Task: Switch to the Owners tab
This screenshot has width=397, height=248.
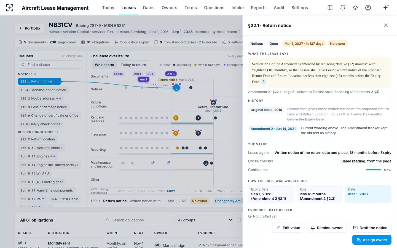Action: point(170,8)
